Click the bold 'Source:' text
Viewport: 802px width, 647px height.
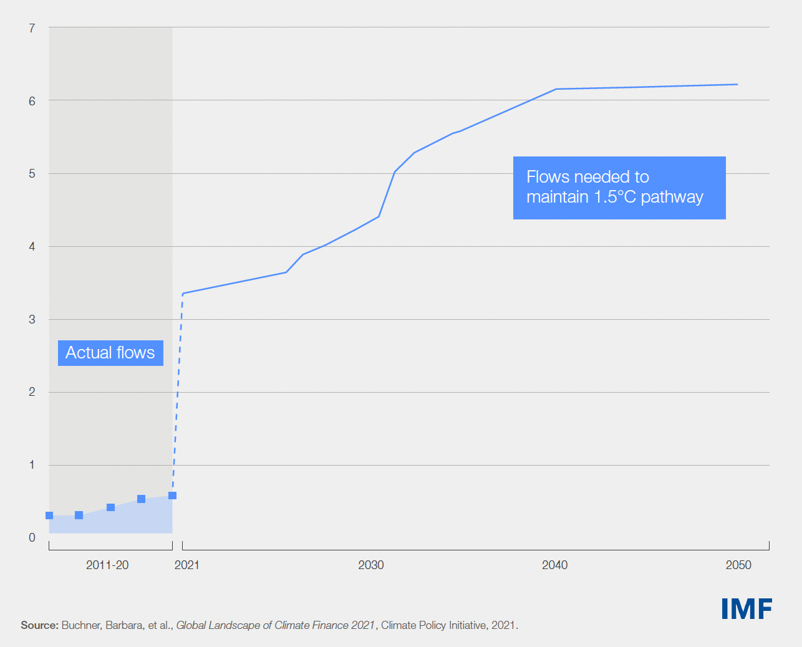tap(39, 625)
